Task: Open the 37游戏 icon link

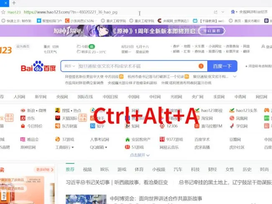Action: [57, 139]
